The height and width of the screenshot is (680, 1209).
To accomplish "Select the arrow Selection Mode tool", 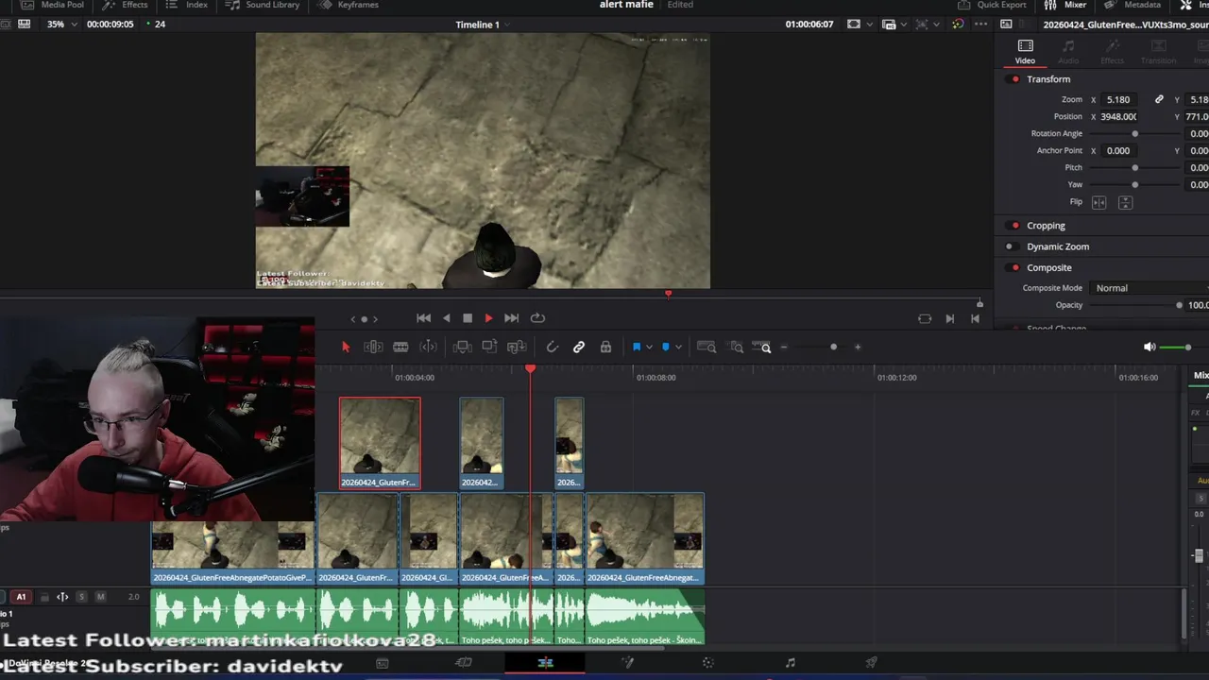I will (x=346, y=348).
